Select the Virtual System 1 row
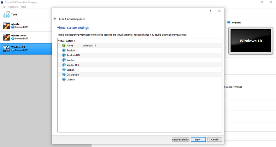276x147 pixels. coord(140,41)
